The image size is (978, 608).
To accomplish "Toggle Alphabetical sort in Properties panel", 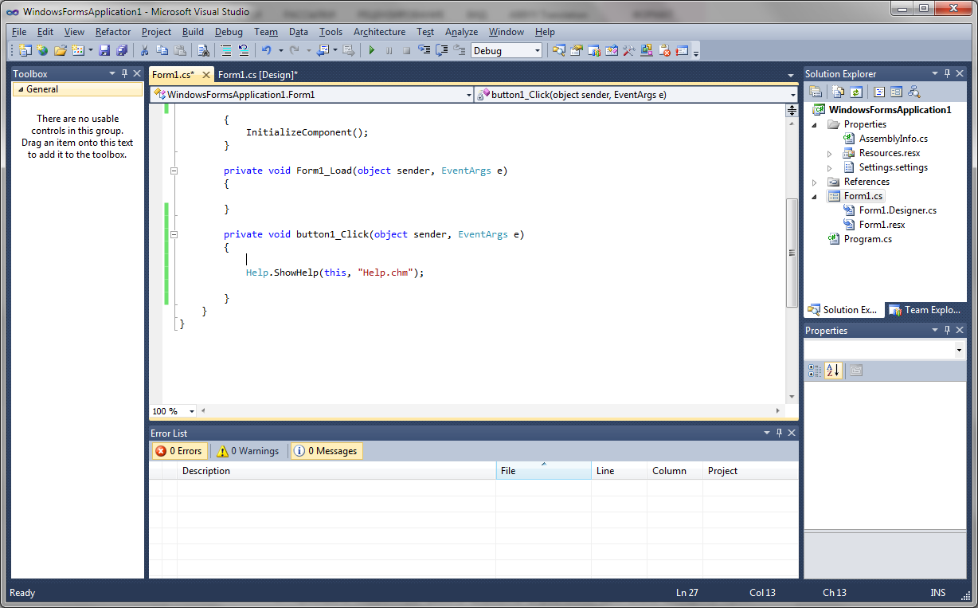I will [833, 371].
